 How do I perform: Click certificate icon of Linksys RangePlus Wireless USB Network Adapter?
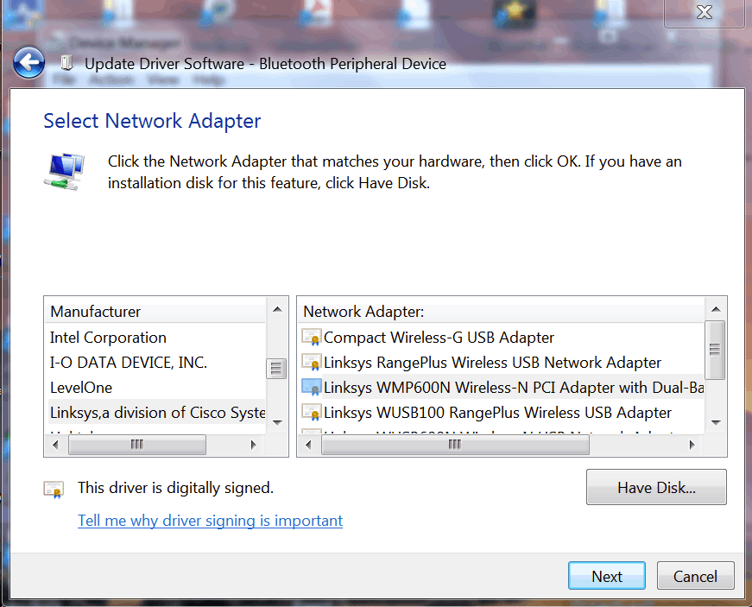tap(312, 363)
